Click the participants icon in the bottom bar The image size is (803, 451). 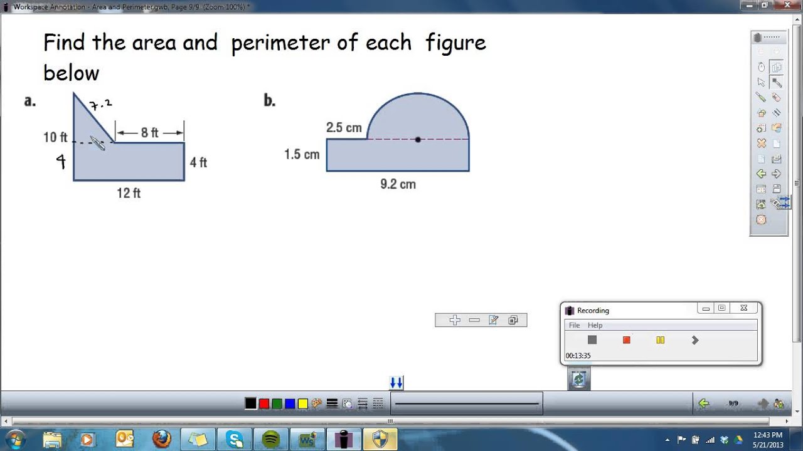point(779,403)
